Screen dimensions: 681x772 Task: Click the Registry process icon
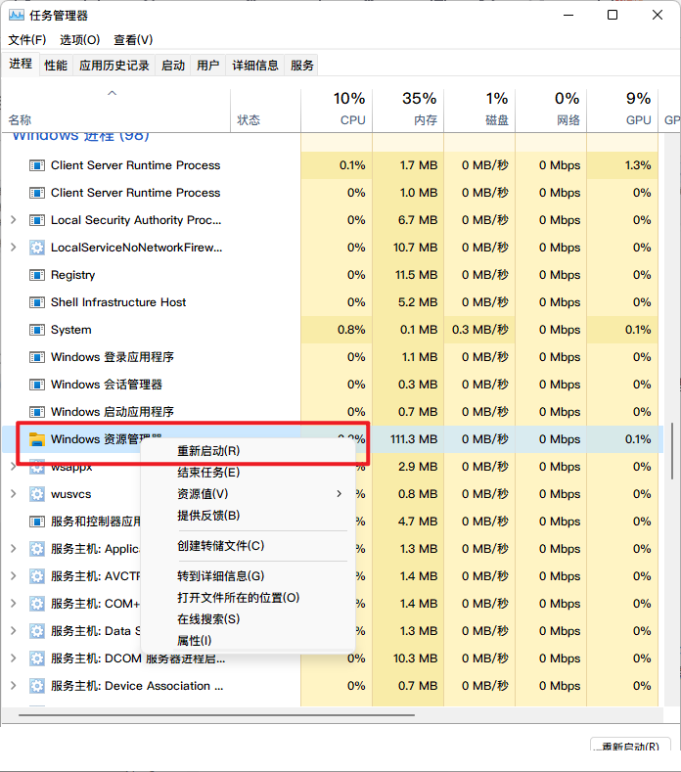click(37, 275)
